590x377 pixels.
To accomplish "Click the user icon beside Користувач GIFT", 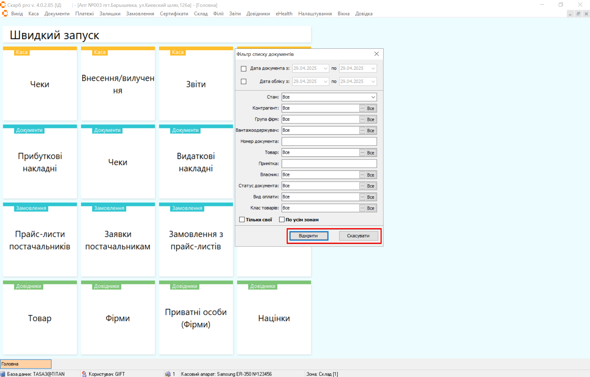I will click(84, 374).
